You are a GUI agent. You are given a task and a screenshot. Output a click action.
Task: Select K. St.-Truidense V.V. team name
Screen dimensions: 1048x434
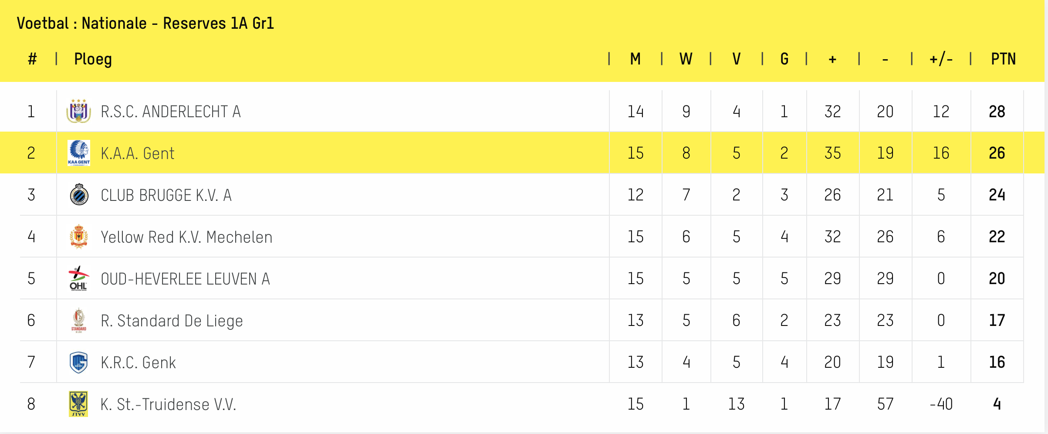169,404
